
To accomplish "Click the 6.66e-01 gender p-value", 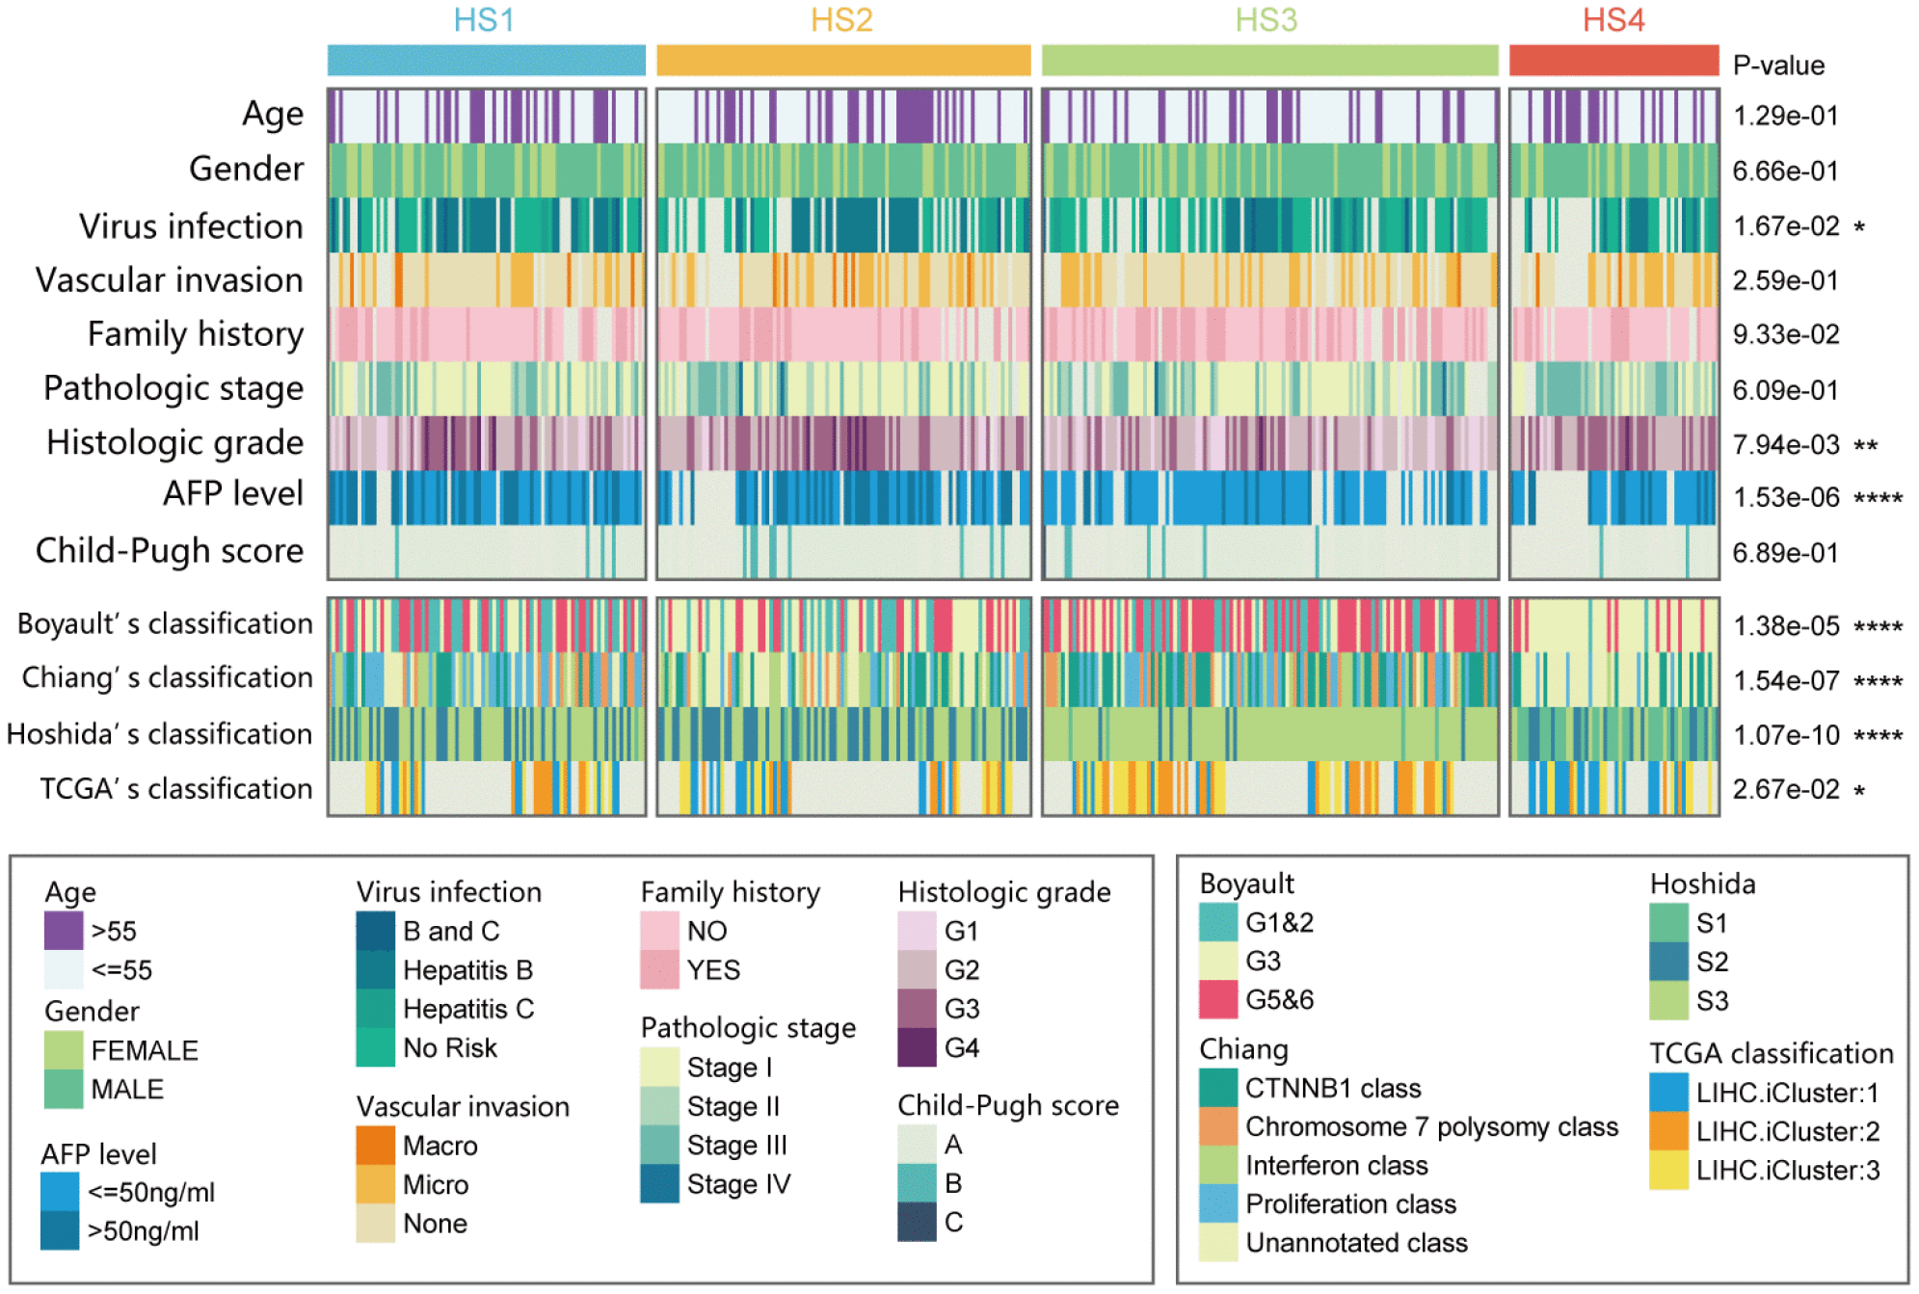I will click(x=1787, y=171).
